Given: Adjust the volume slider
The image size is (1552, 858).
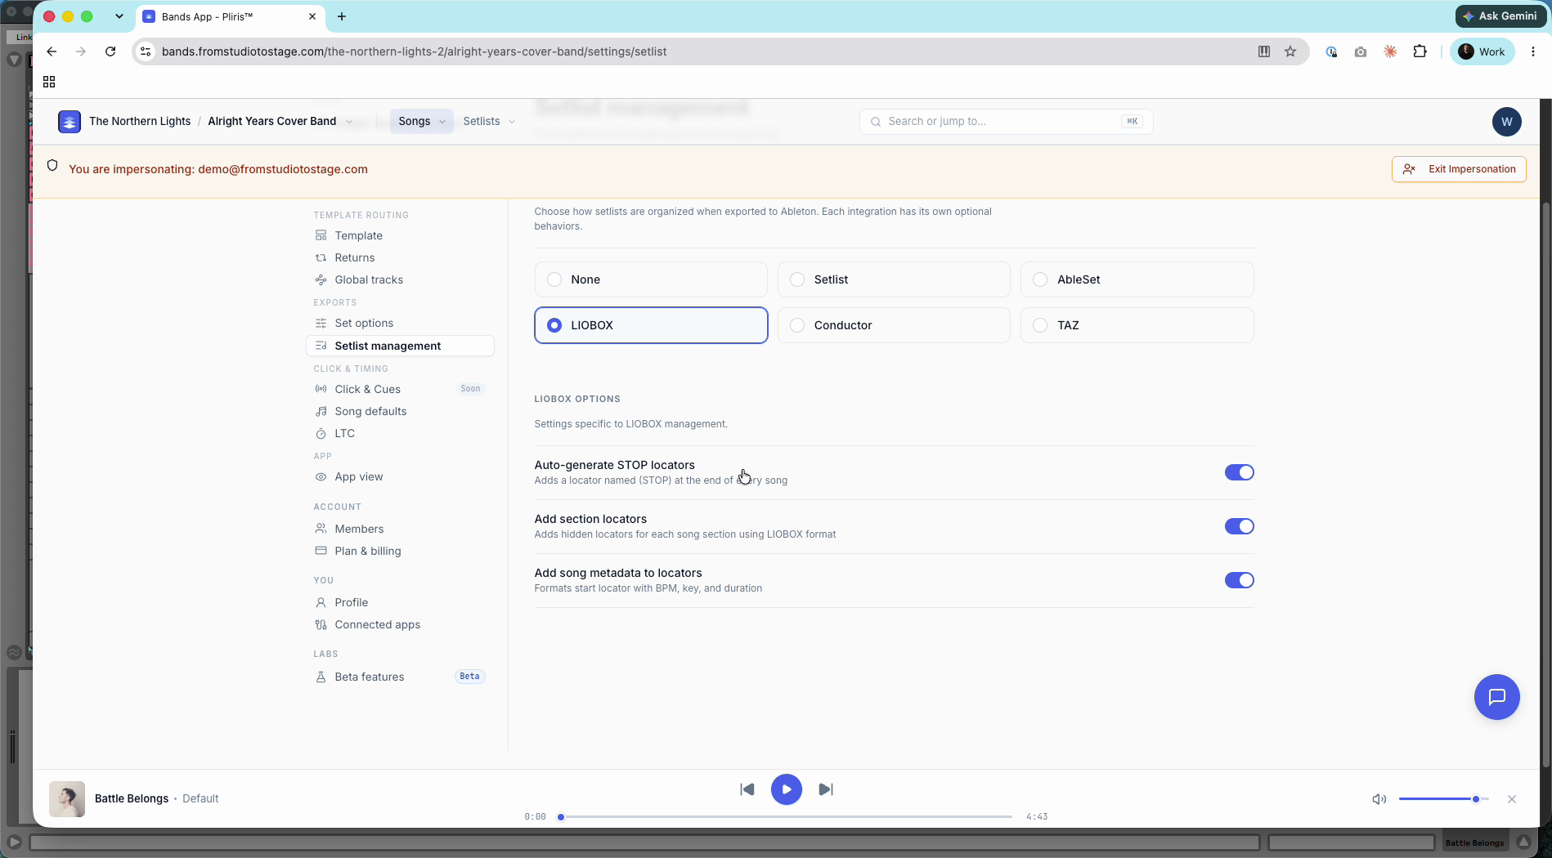Looking at the screenshot, I should coord(1443,799).
